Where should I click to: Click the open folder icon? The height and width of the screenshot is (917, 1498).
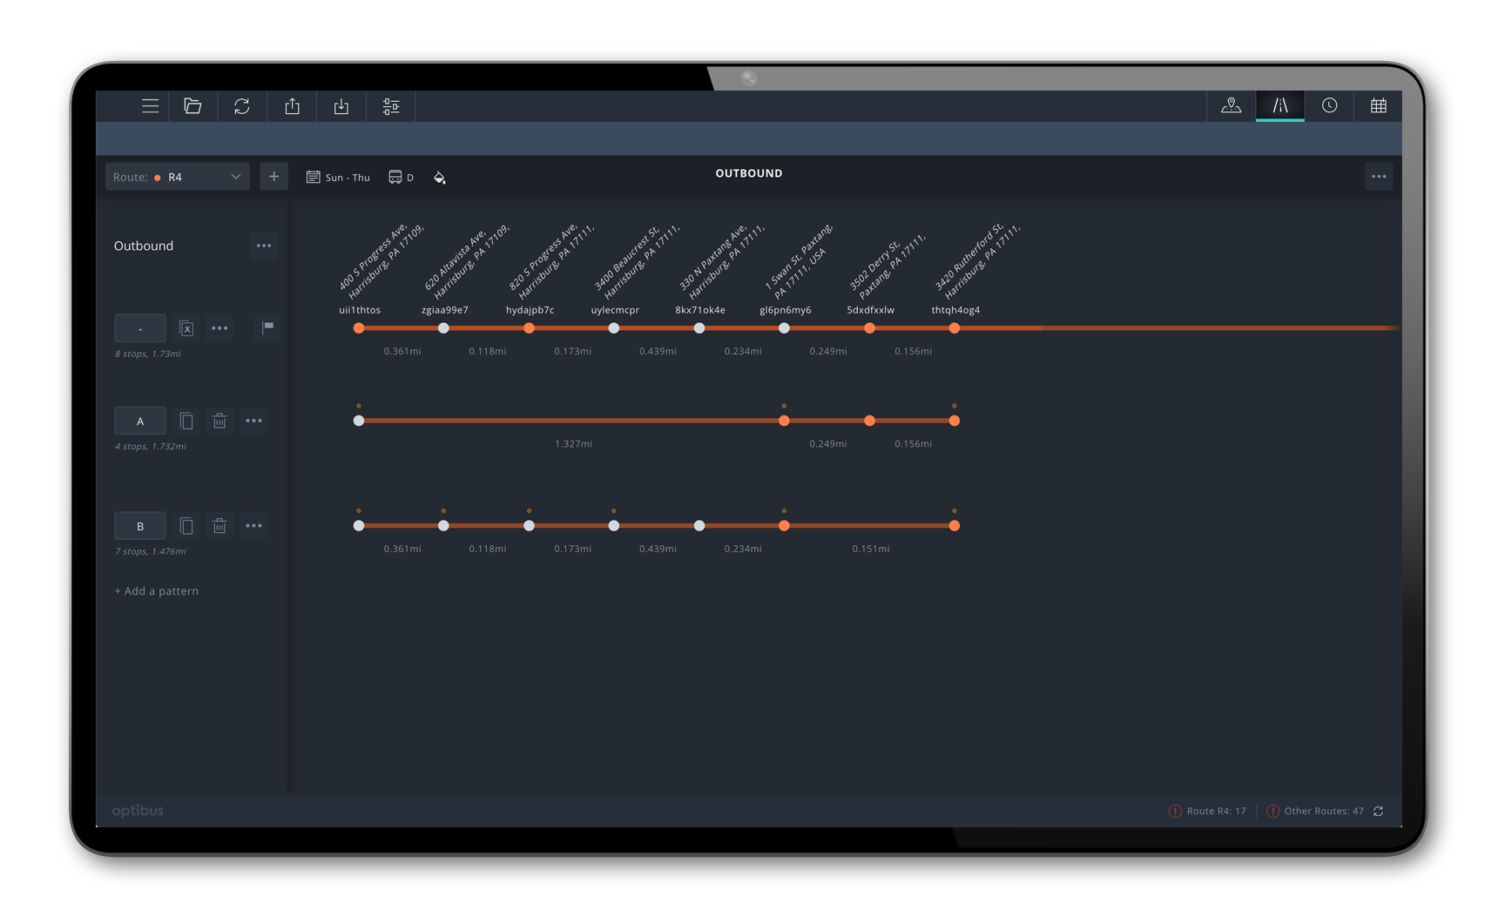192,106
